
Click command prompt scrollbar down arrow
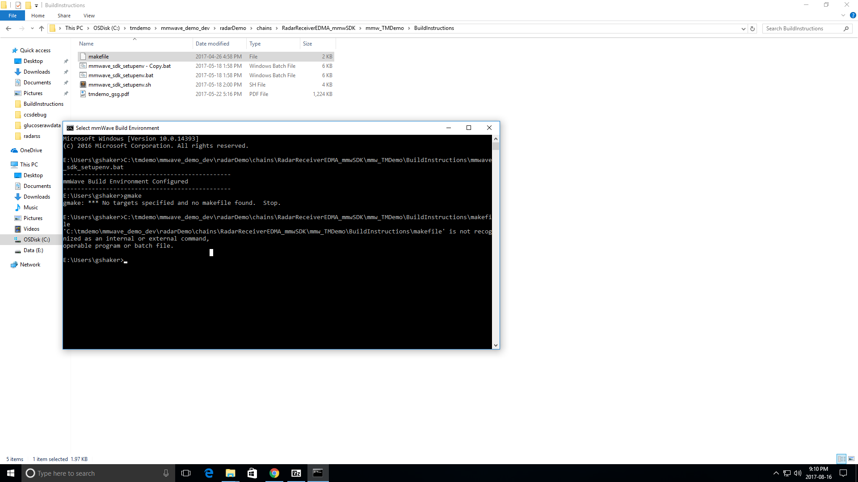496,345
